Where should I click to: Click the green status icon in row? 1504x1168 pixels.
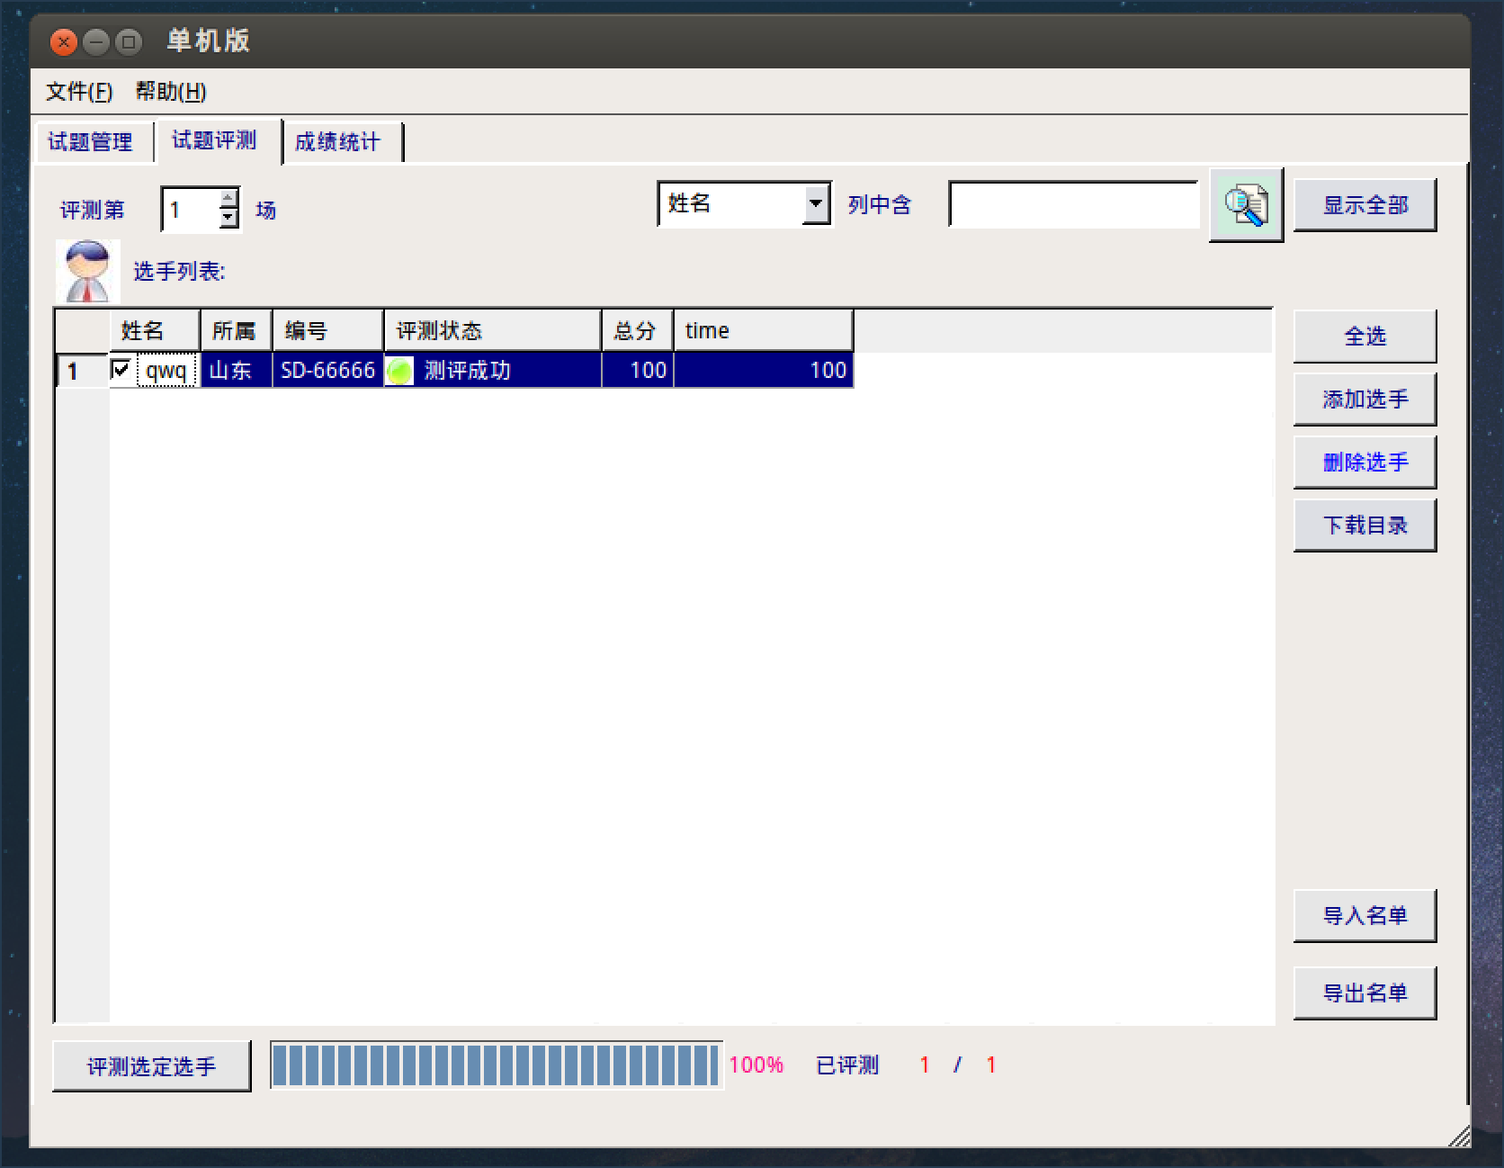(399, 371)
